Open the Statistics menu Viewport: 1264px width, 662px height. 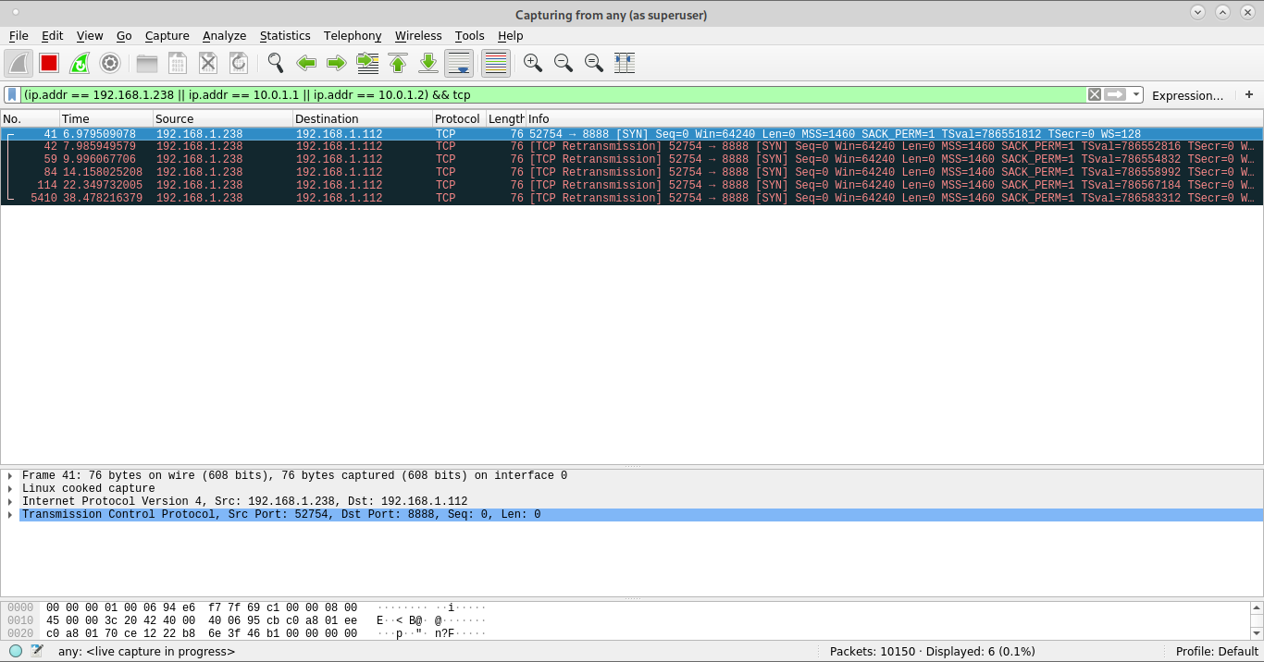coord(285,35)
